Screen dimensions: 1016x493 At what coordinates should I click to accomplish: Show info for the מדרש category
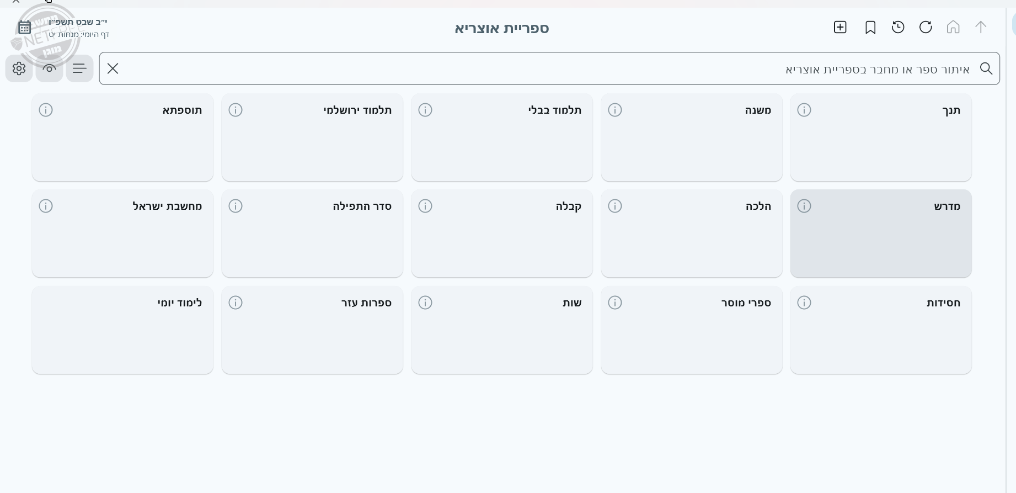tap(804, 206)
